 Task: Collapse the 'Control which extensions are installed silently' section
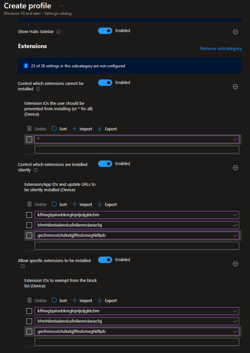pos(235,168)
